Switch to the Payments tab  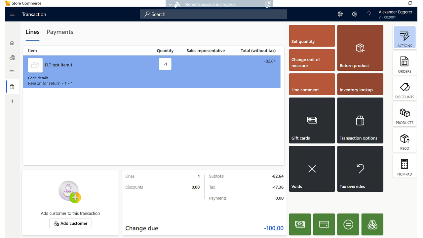60,32
